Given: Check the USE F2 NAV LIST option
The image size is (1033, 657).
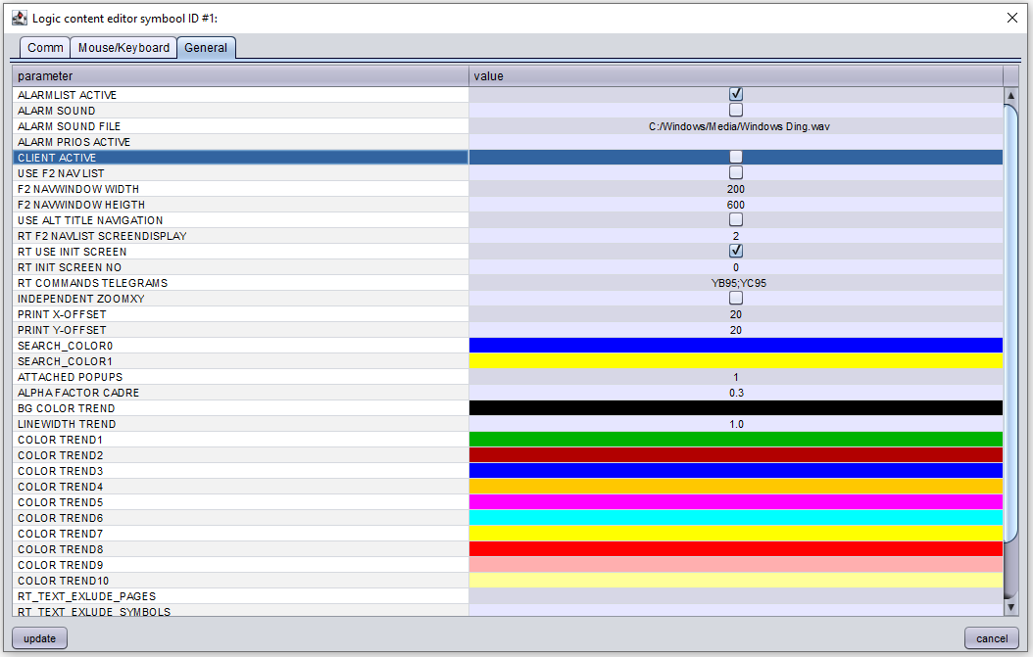Looking at the screenshot, I should (x=736, y=172).
